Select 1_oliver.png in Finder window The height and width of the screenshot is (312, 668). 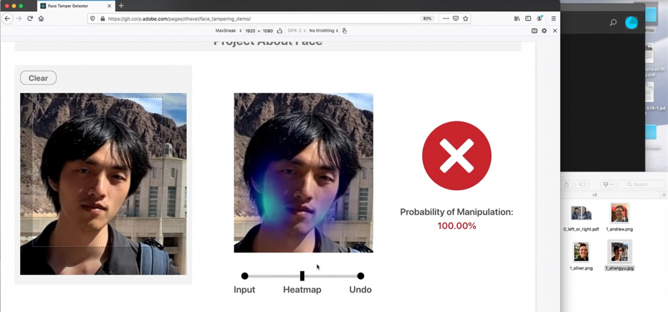click(x=581, y=256)
